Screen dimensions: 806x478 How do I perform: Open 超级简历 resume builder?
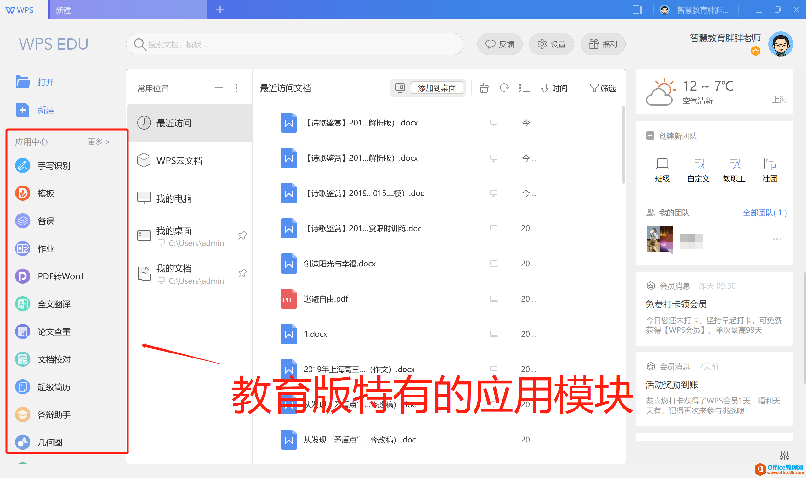[x=43, y=387]
